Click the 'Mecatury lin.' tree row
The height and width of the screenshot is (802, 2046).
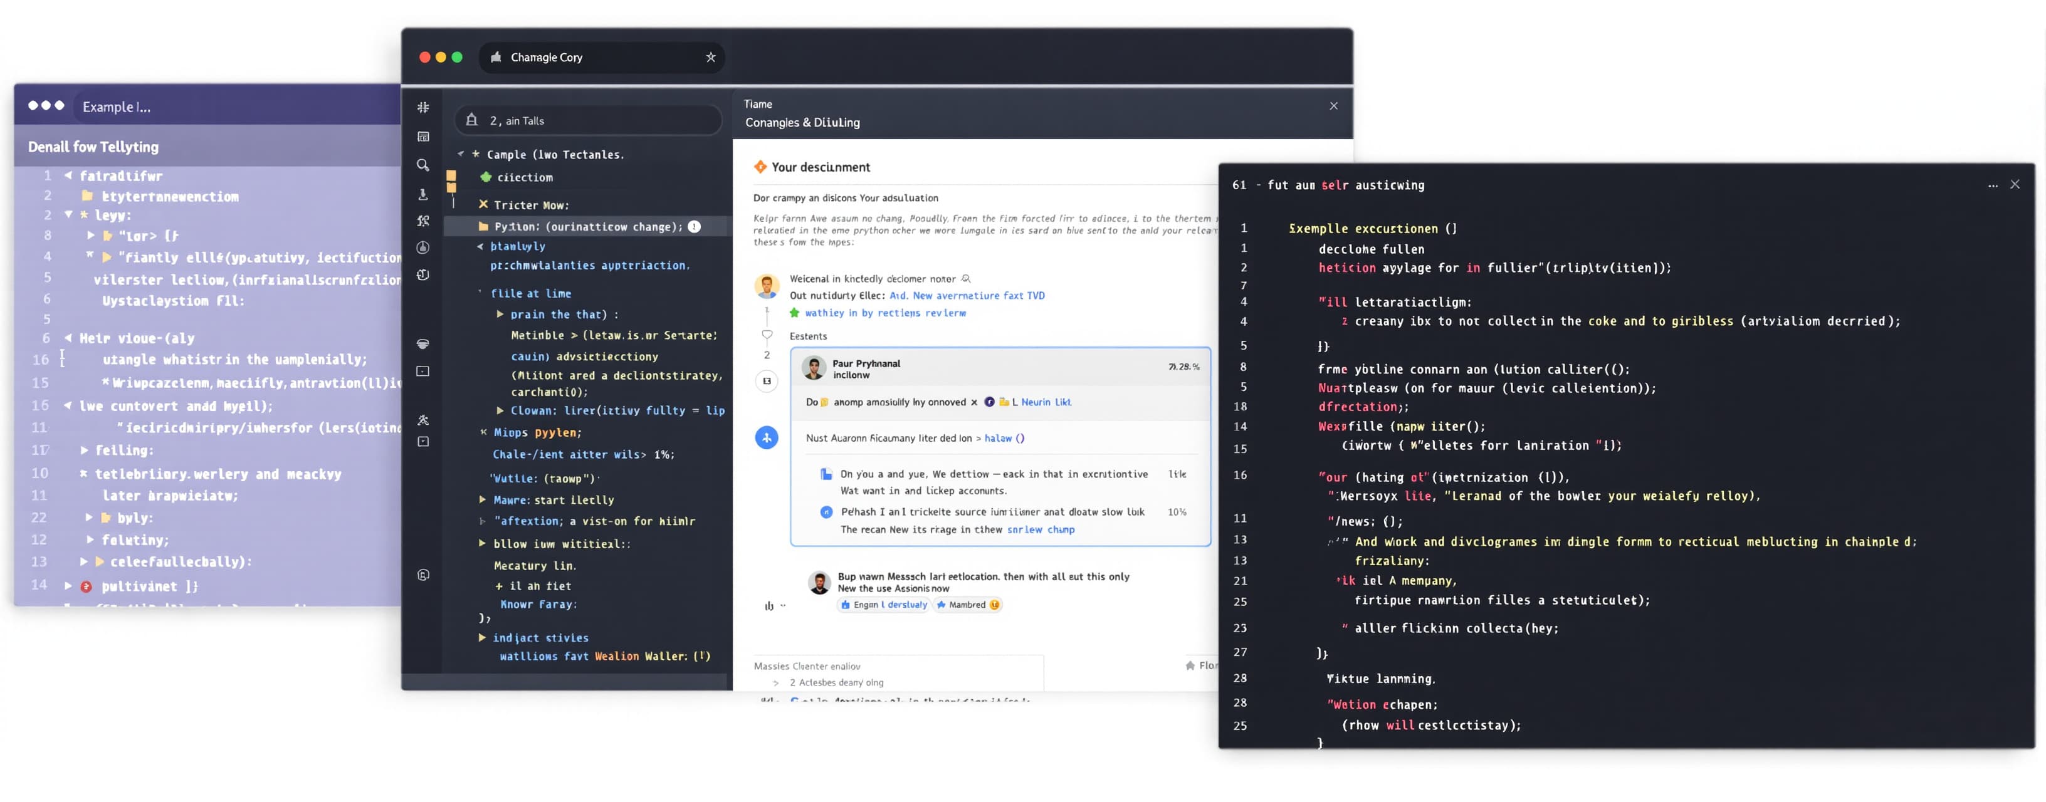(x=535, y=565)
